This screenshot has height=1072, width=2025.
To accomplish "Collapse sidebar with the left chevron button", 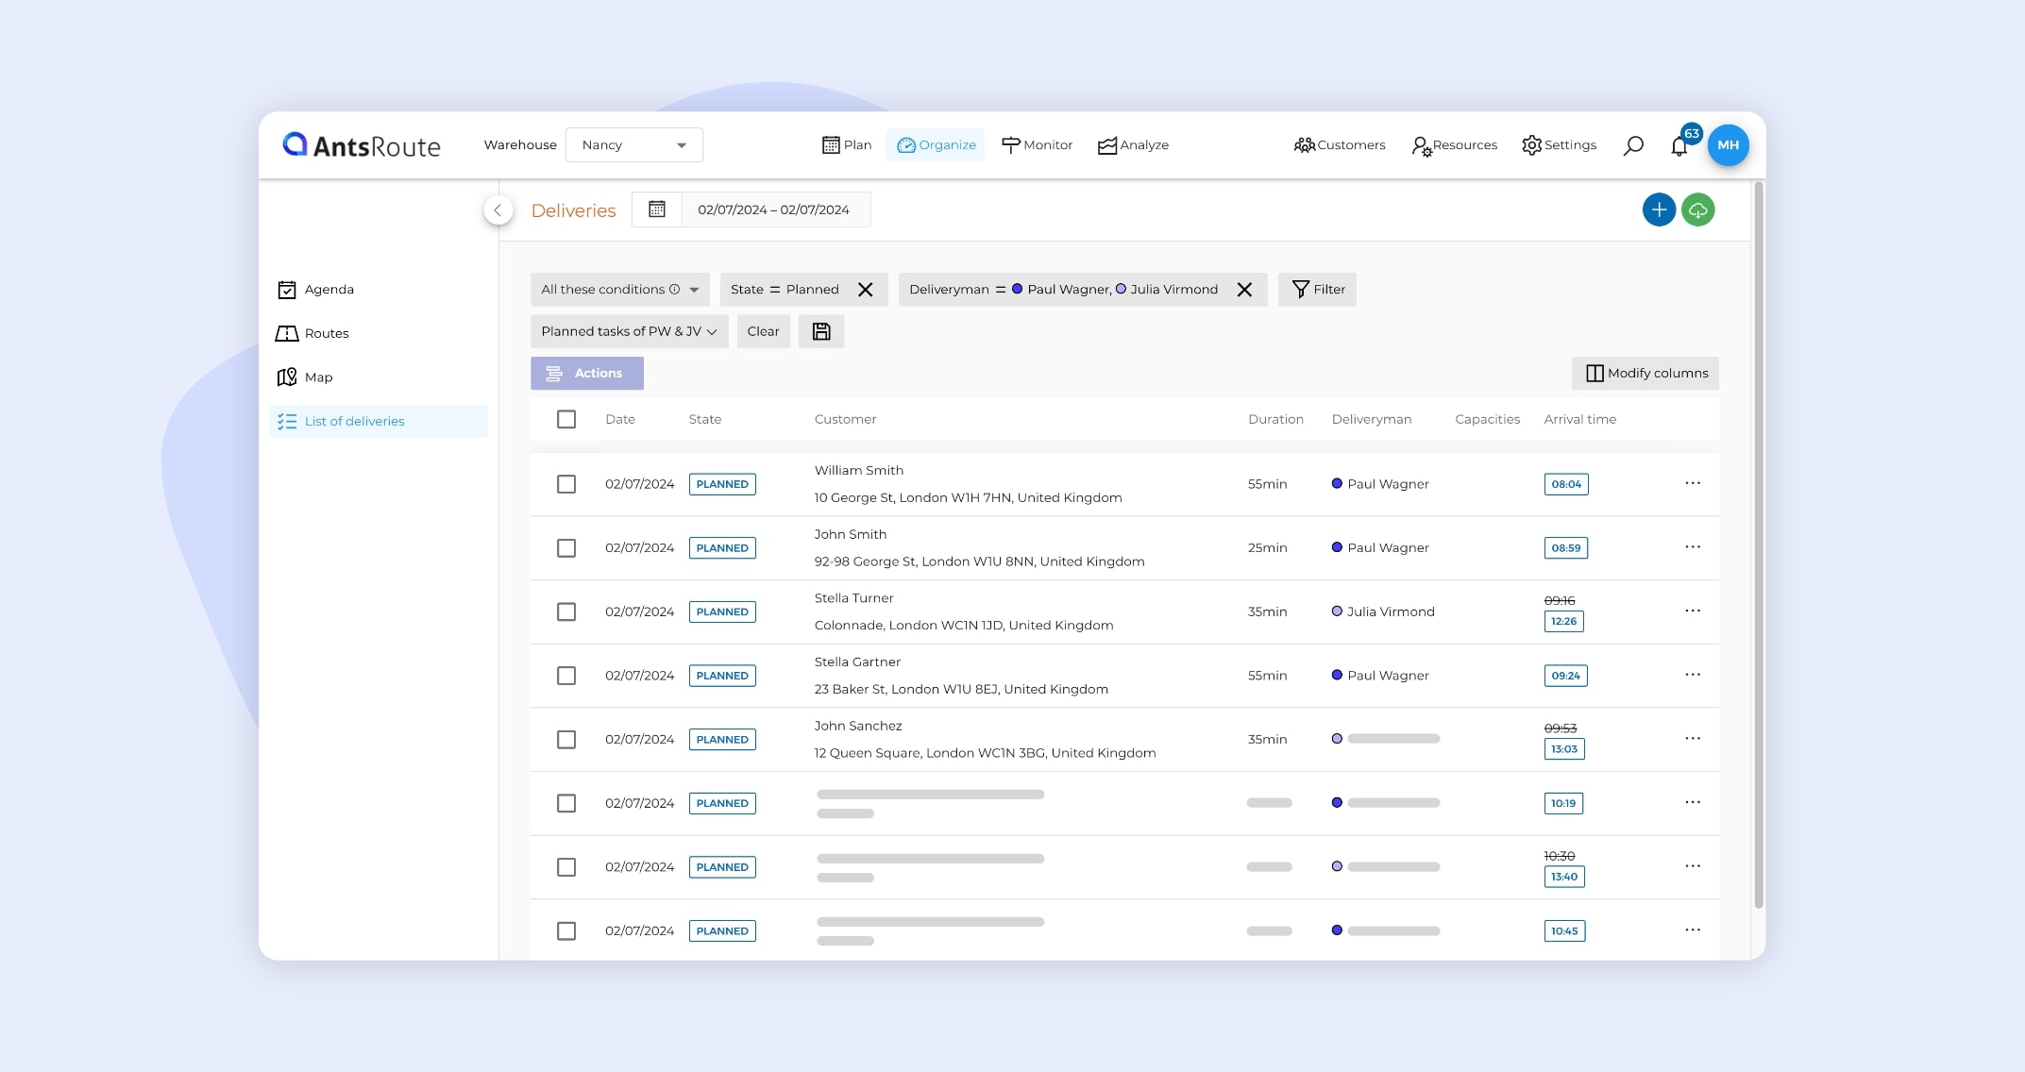I will click(498, 209).
